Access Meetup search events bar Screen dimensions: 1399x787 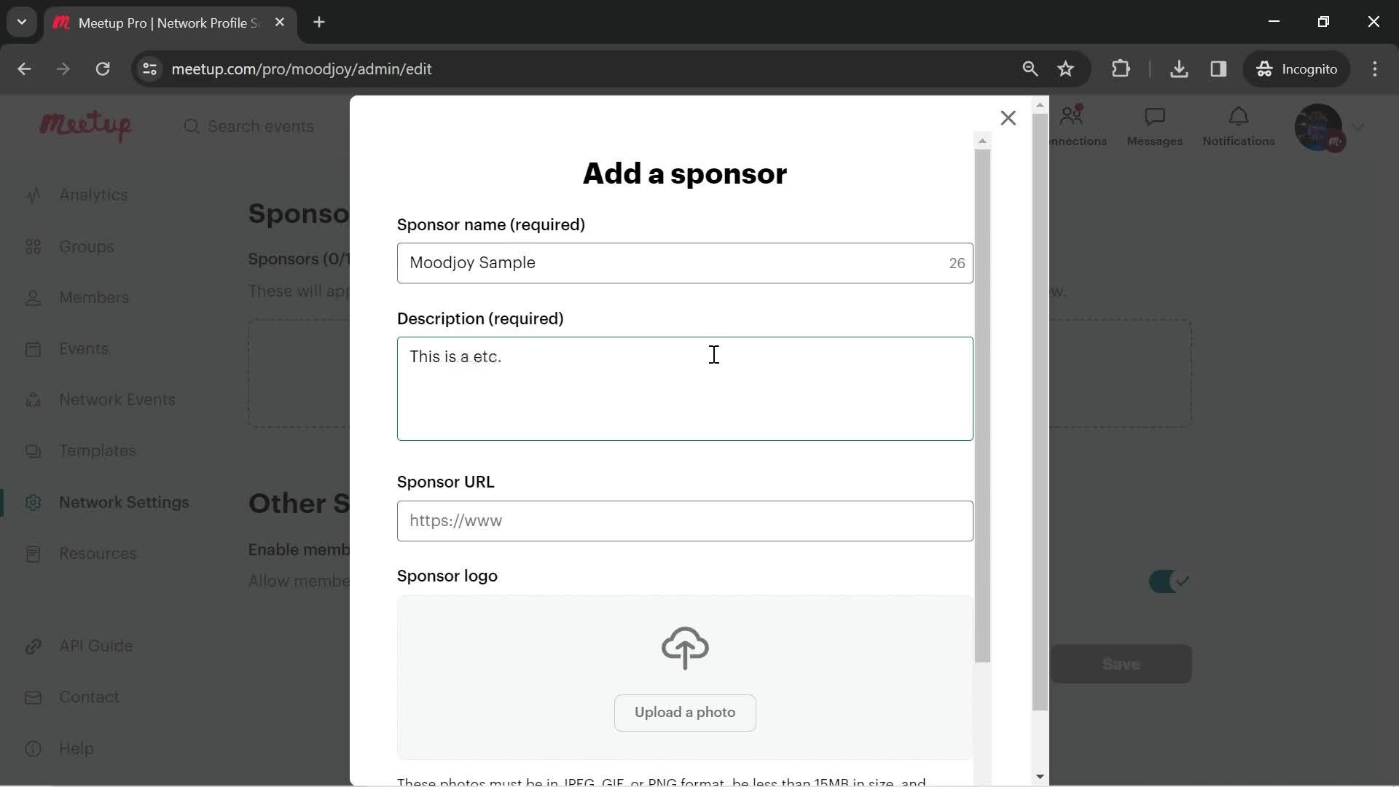259,126
